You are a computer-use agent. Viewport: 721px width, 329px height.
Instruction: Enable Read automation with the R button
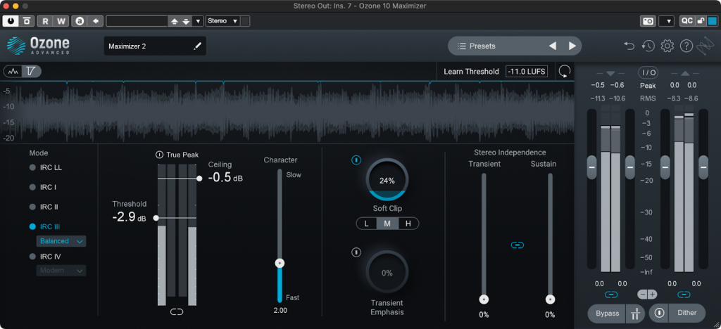coord(45,20)
